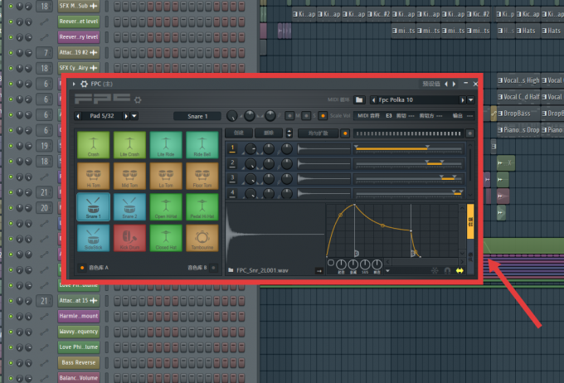Viewport: 564px width, 383px height.
Task: Open folder icon beside FPC_Snr_2L001.wav
Action: pyautogui.click(x=231, y=270)
